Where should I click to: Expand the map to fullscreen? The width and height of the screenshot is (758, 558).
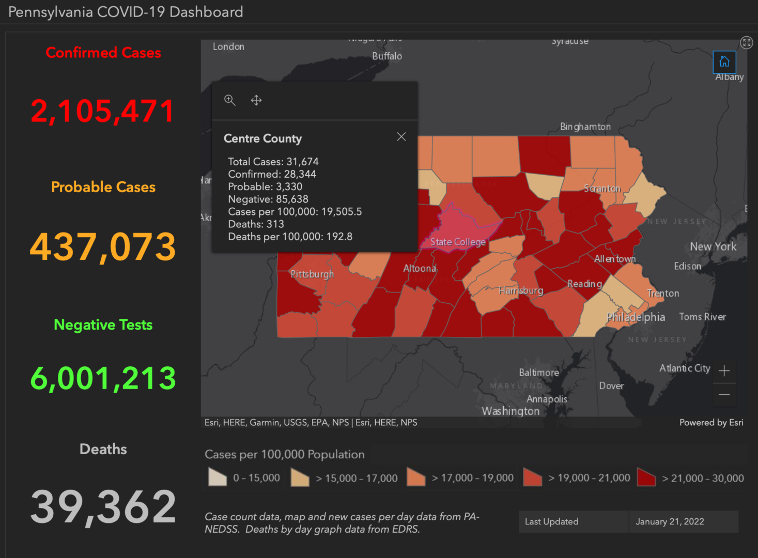(x=746, y=42)
